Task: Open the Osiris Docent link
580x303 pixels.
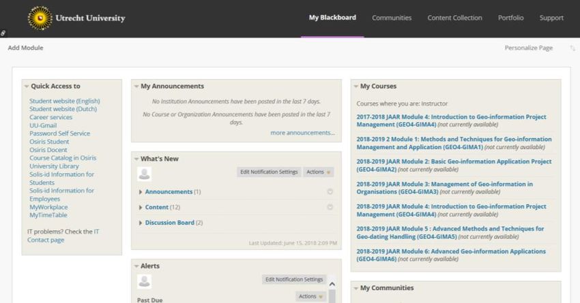Action: click(x=48, y=150)
